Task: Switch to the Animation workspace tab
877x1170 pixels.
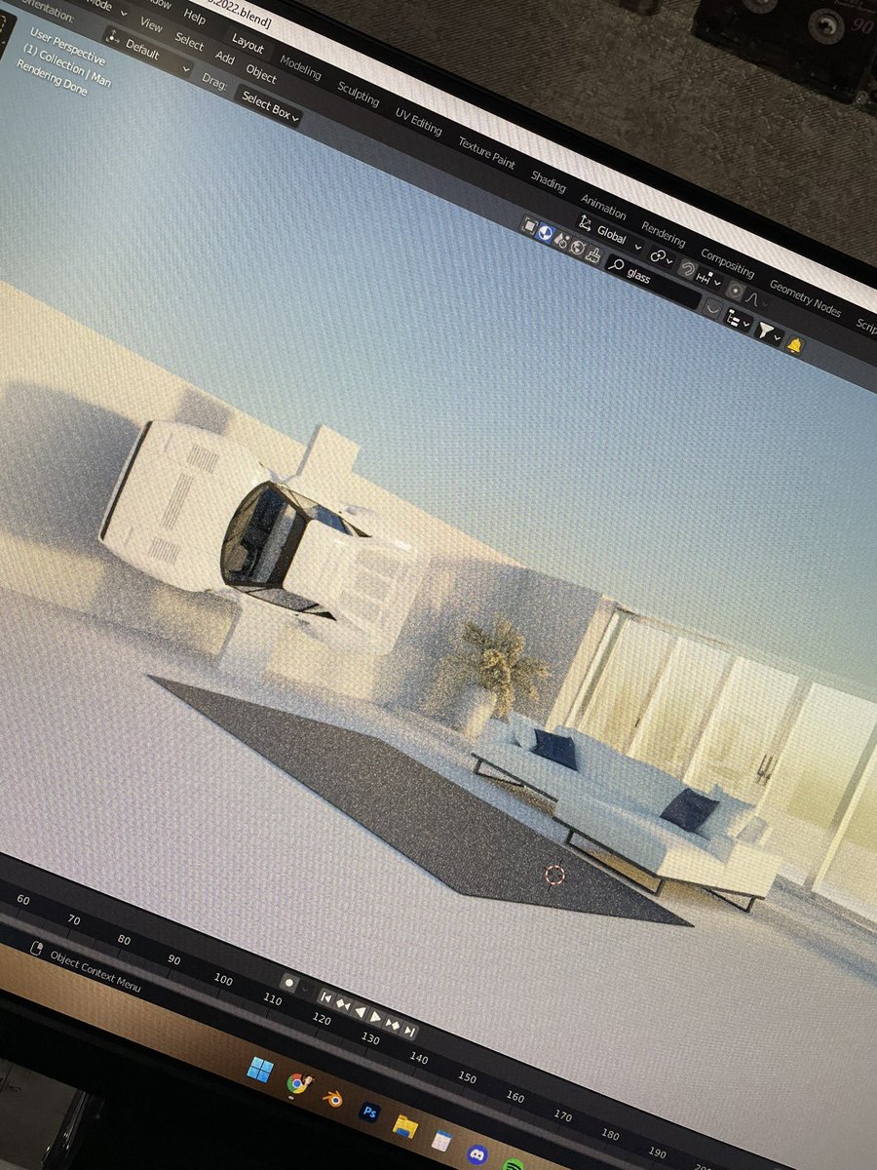Action: 603,206
